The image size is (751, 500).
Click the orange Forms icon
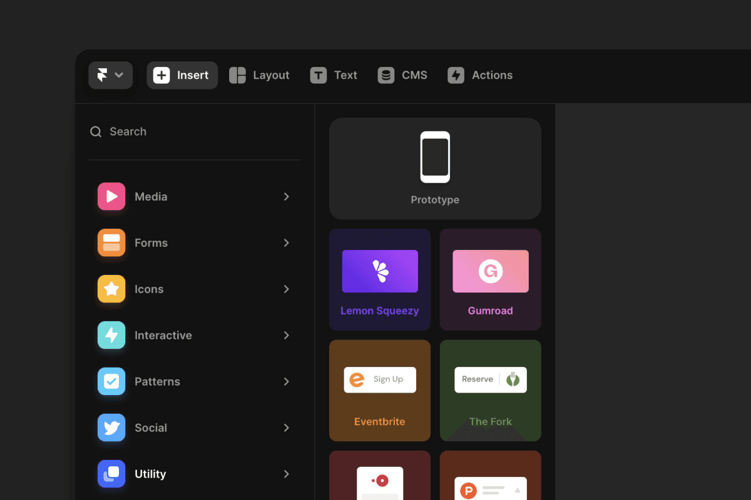pyautogui.click(x=111, y=242)
